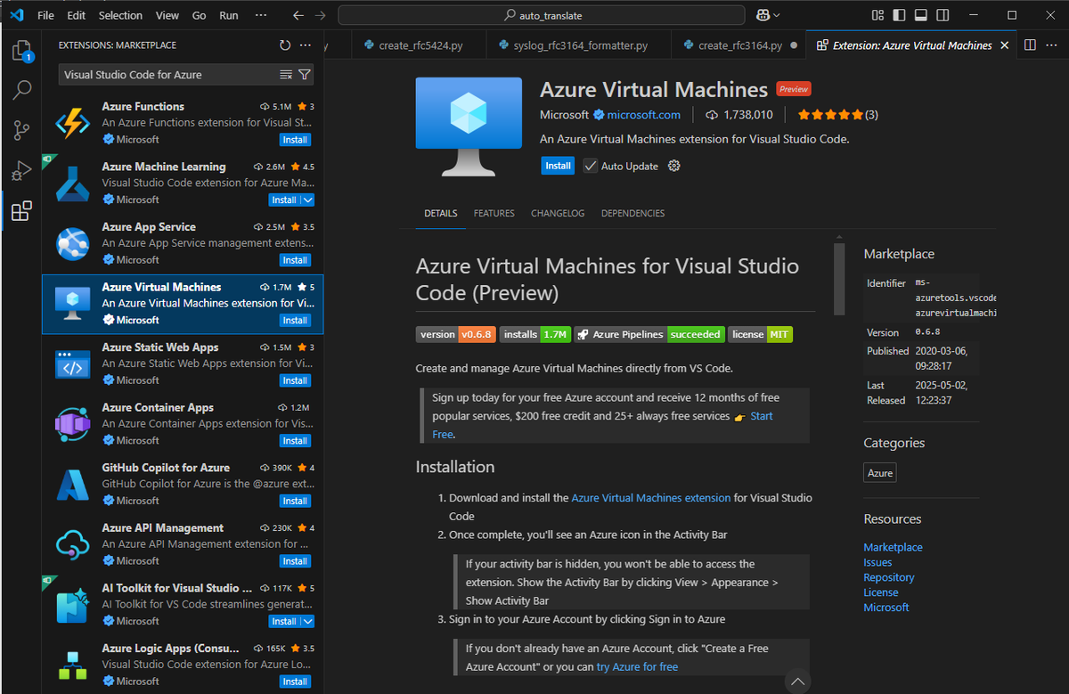Install Azure Virtual Machines from details page
Image resolution: width=1069 pixels, height=694 pixels.
pyautogui.click(x=558, y=166)
